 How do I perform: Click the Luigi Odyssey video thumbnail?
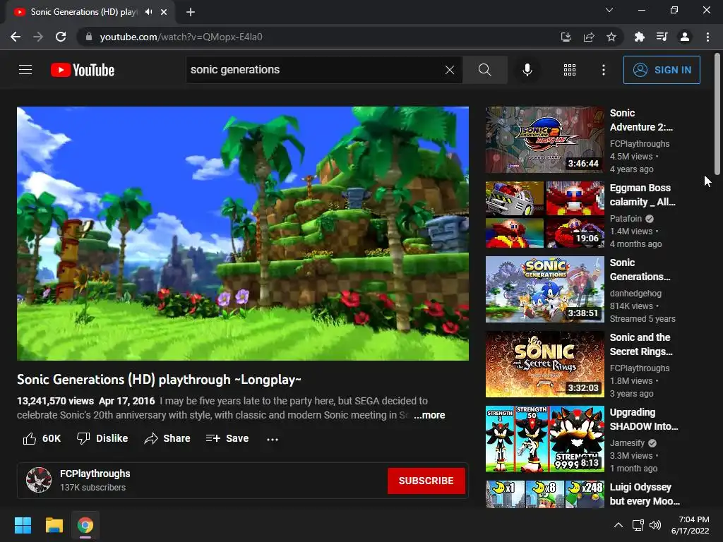click(x=544, y=494)
